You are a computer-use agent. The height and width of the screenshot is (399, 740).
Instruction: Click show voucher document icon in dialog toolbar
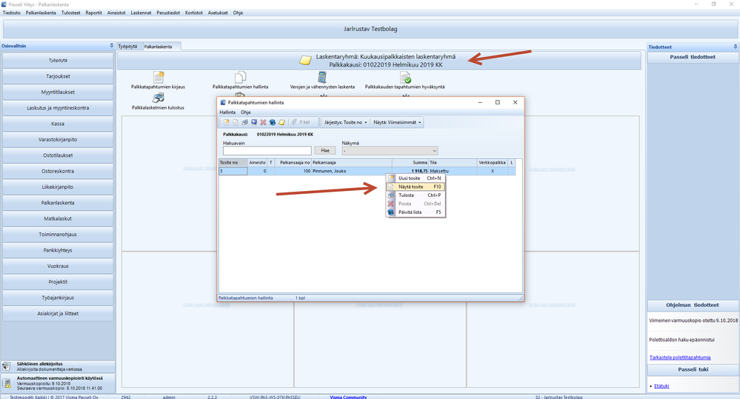pyautogui.click(x=236, y=122)
